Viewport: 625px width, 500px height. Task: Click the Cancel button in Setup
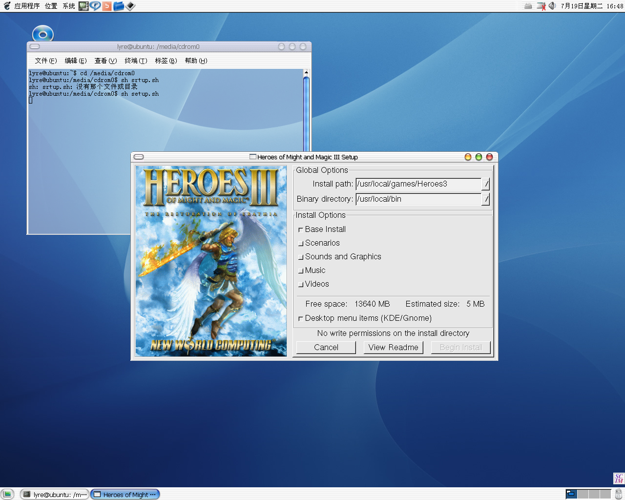pyautogui.click(x=326, y=347)
